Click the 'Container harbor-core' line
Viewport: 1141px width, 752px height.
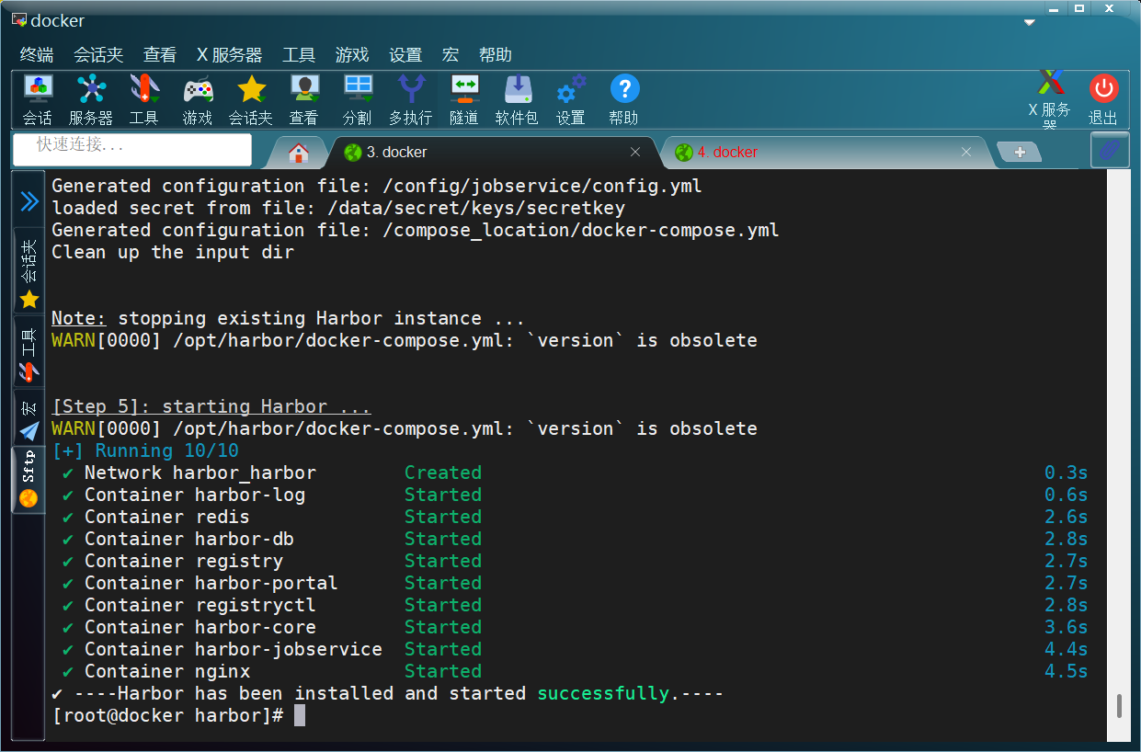[x=570, y=627]
